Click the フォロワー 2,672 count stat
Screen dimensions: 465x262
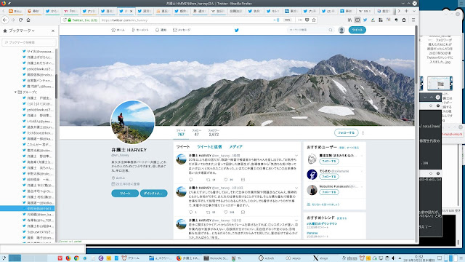click(x=214, y=132)
